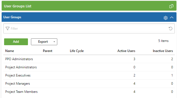Sort by the Active Users column header
This screenshot has height=98, width=177.
tap(126, 51)
